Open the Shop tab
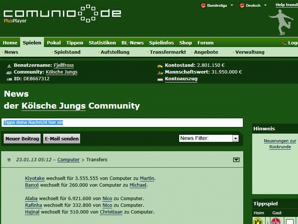 coord(186,43)
